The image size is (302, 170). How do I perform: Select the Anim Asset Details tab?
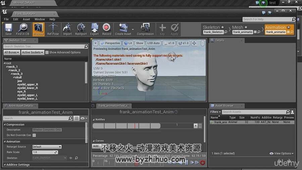click(20, 106)
